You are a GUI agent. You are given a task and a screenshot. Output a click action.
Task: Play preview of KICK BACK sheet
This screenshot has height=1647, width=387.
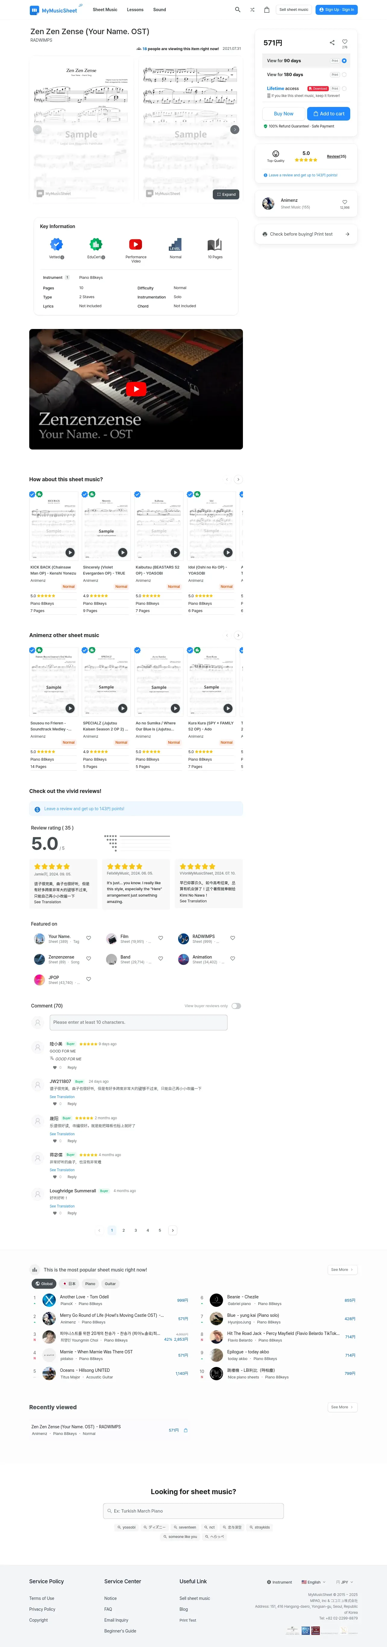pos(70,553)
